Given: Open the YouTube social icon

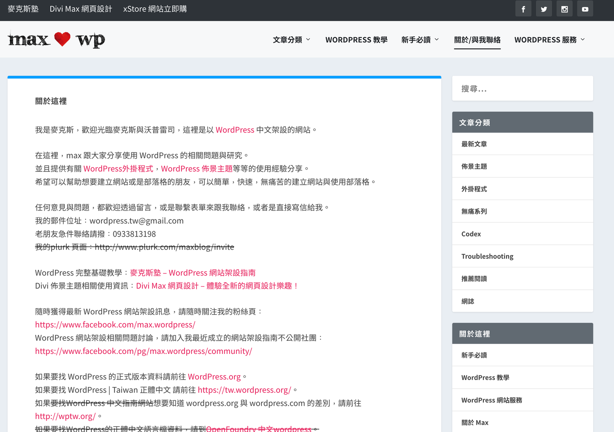Looking at the screenshot, I should pos(585,9).
